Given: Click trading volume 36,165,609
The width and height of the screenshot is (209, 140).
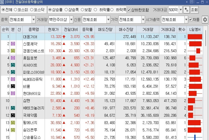Looking at the screenshot, I should 150,115.
